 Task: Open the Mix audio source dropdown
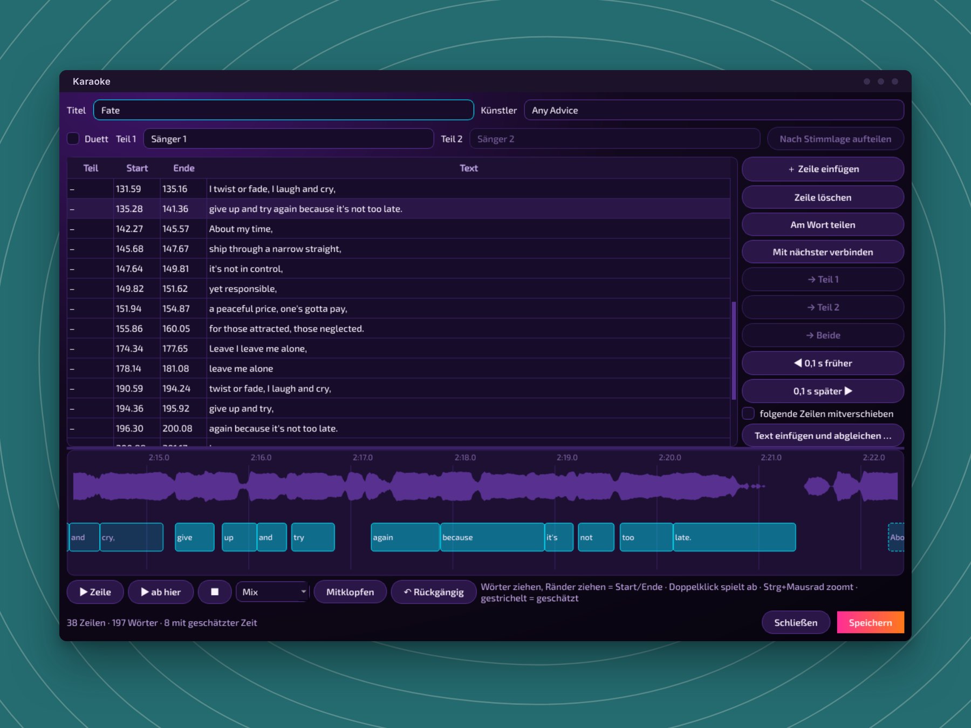pos(272,592)
